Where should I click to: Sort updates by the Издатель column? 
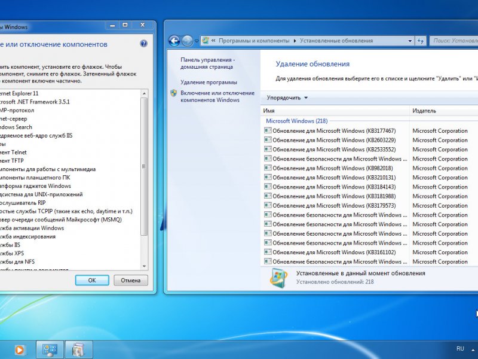tap(443, 111)
